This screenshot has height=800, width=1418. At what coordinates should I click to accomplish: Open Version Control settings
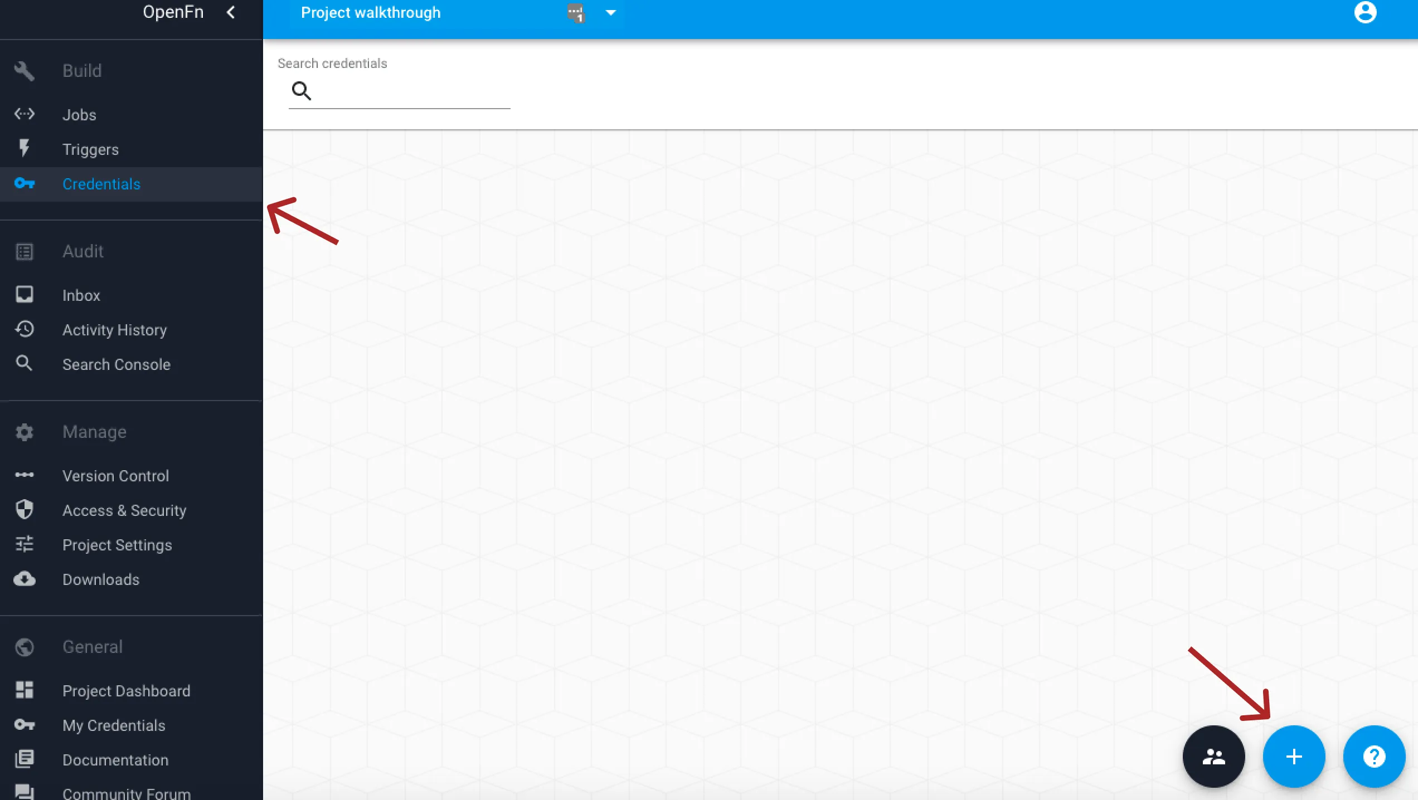pyautogui.click(x=131, y=476)
